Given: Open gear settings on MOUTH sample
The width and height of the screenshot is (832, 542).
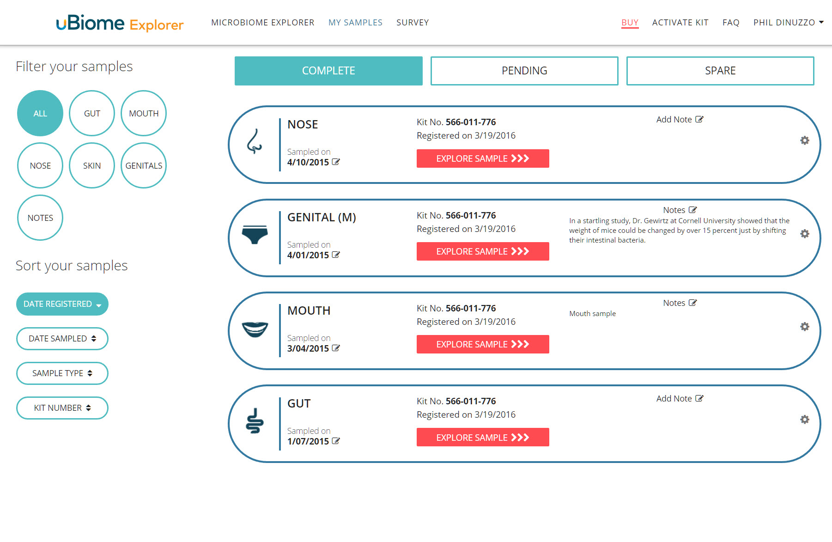Looking at the screenshot, I should (x=804, y=327).
